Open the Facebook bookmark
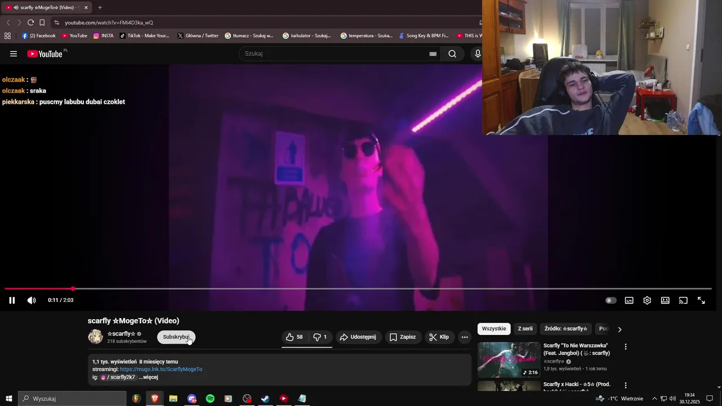 [38, 36]
